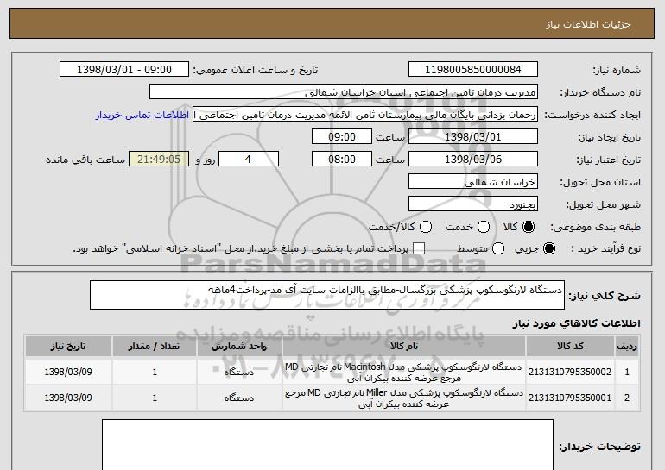Select the جزیی purchase process radio

click(x=548, y=248)
